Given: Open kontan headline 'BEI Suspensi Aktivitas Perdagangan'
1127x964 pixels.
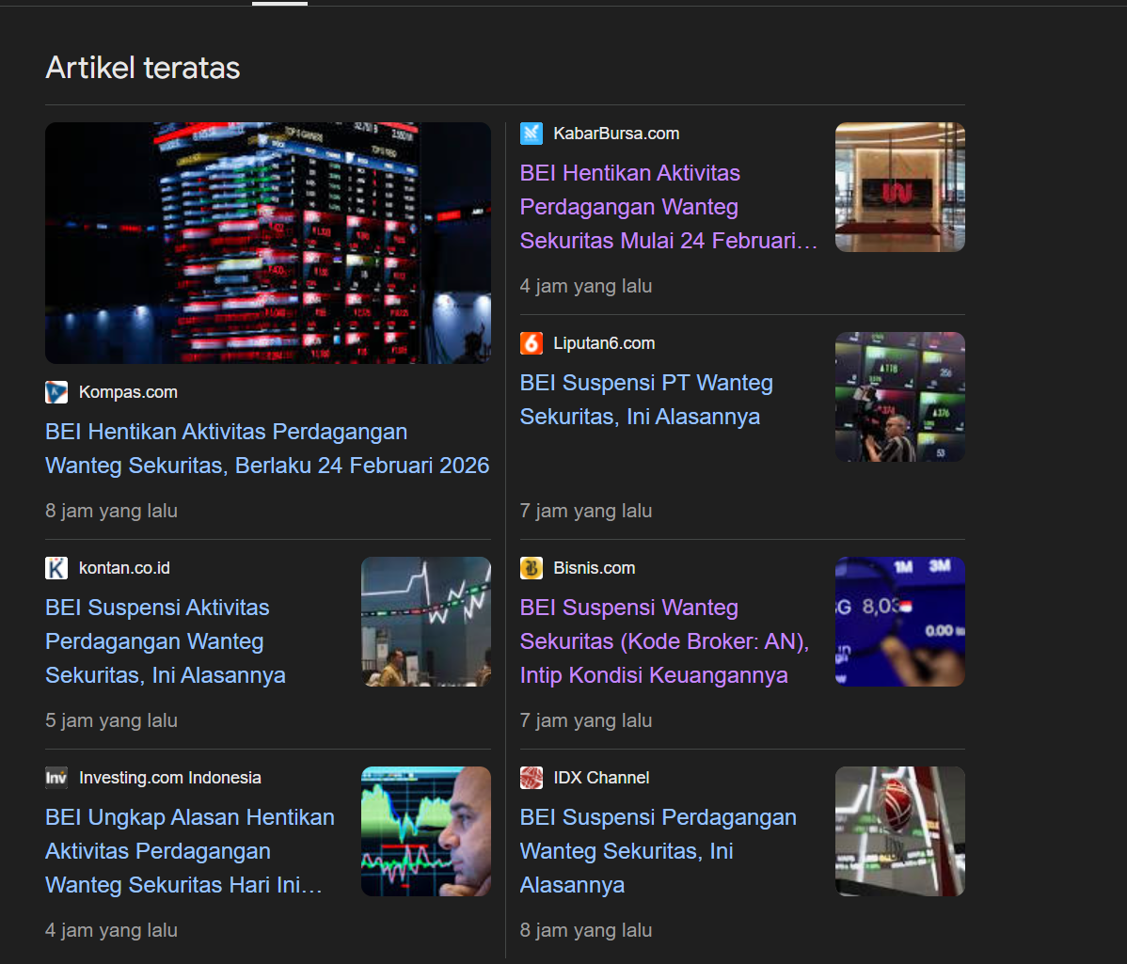Looking at the screenshot, I should [166, 640].
